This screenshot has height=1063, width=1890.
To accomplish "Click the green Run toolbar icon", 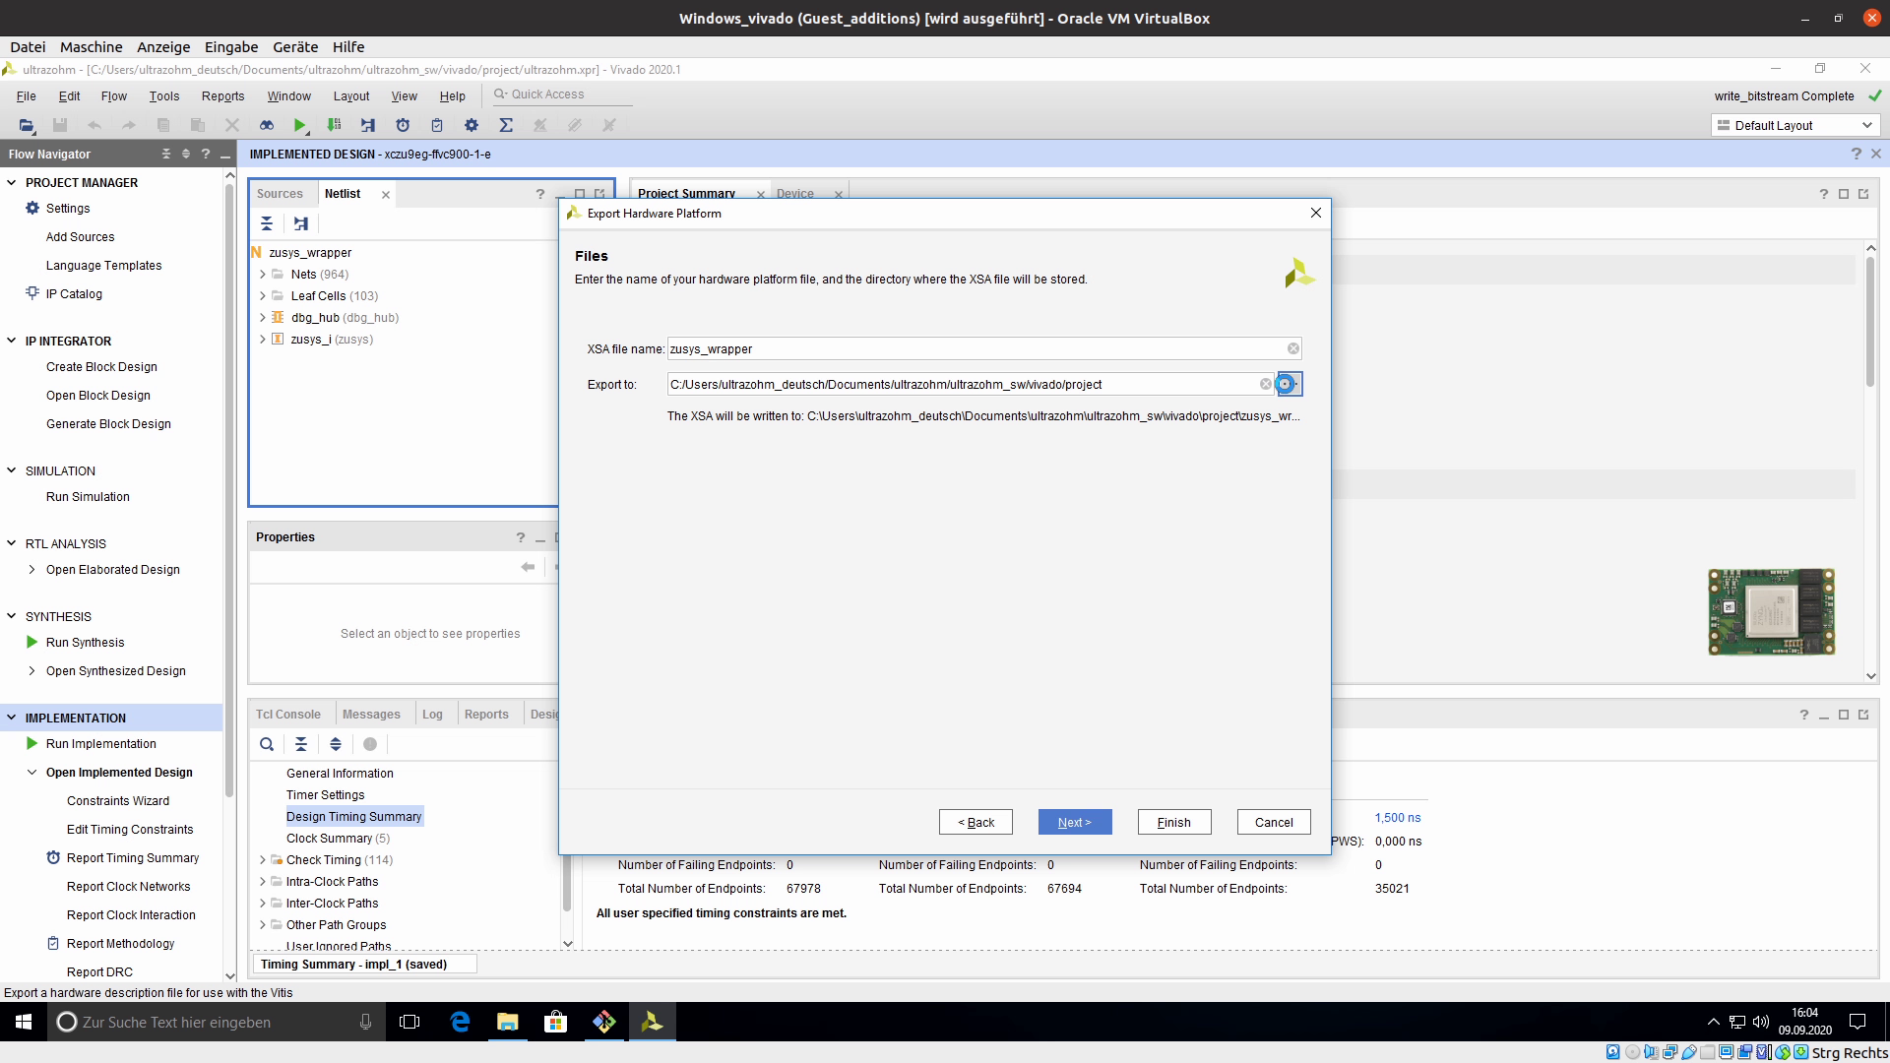I will (x=299, y=125).
